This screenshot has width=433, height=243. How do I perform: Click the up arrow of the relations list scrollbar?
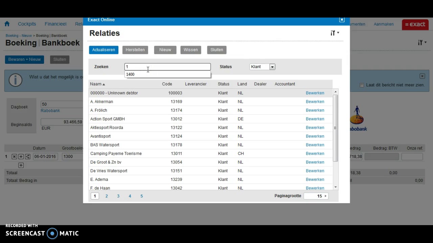[x=336, y=92]
